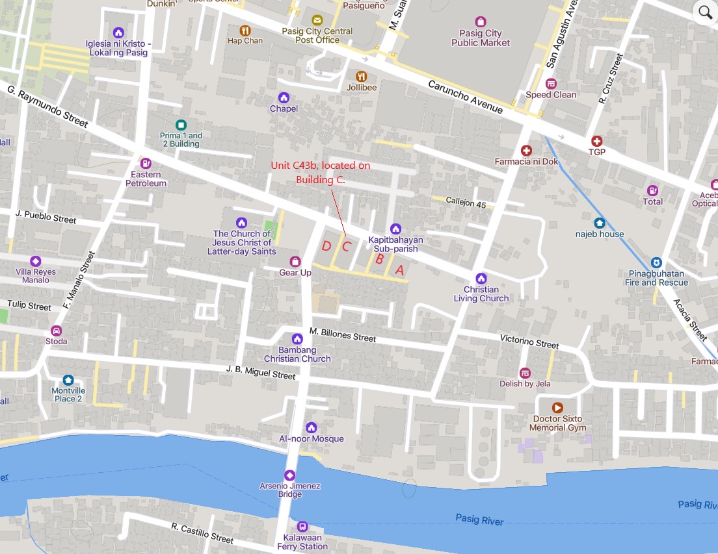Select the Farmacia ni Dok pharmacy pin
718x554 pixels.
[526, 151]
